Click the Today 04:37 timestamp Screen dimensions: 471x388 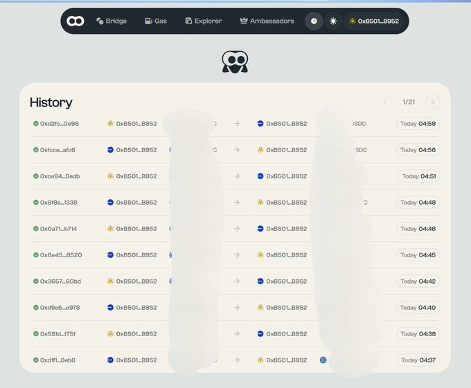(418, 360)
